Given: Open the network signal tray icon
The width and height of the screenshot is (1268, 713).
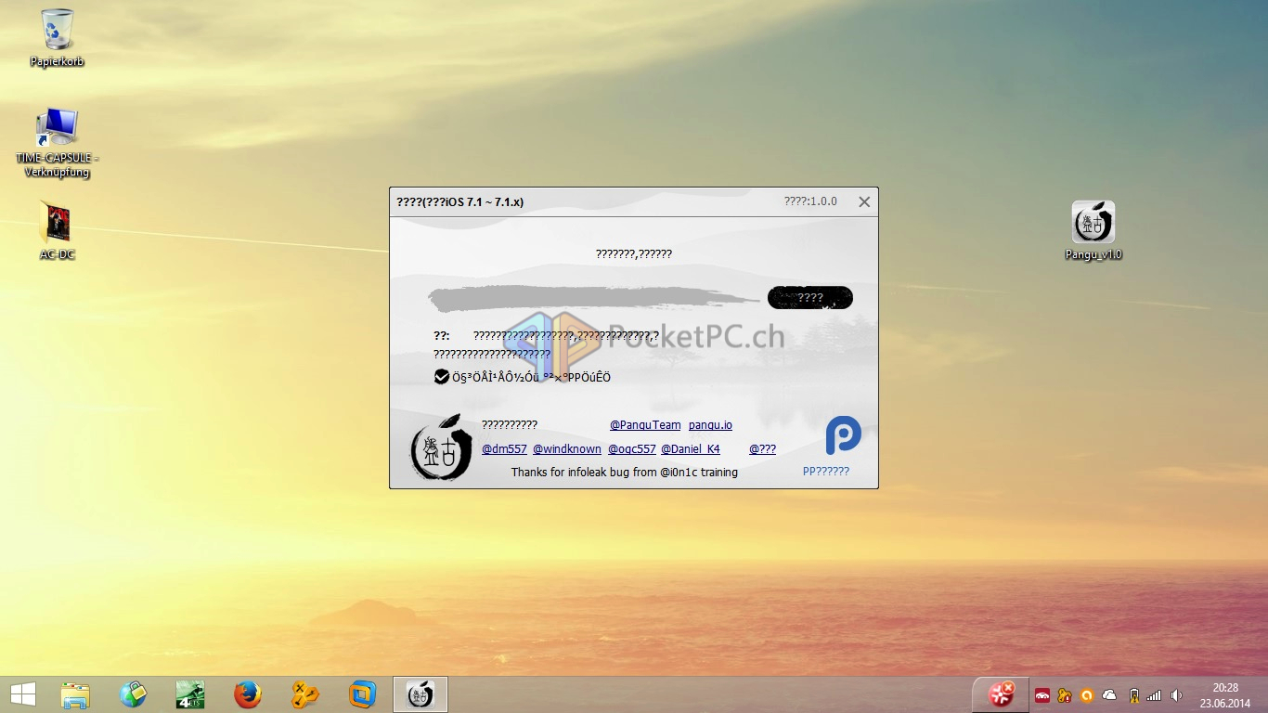Looking at the screenshot, I should 1154,695.
